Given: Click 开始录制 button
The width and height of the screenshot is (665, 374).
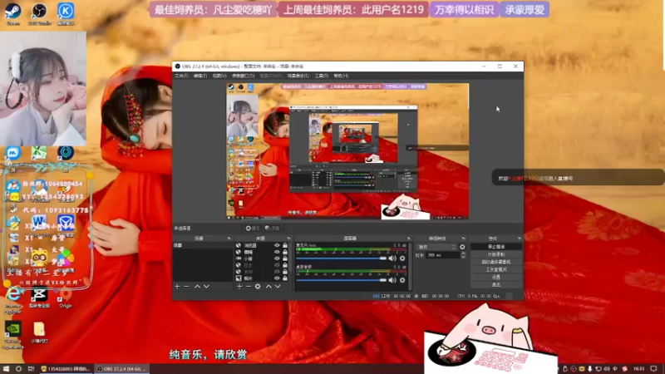Looking at the screenshot, I should coord(496,254).
